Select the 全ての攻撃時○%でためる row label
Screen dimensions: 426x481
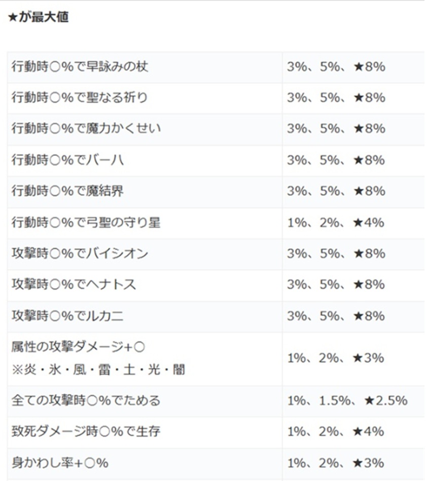(86, 400)
